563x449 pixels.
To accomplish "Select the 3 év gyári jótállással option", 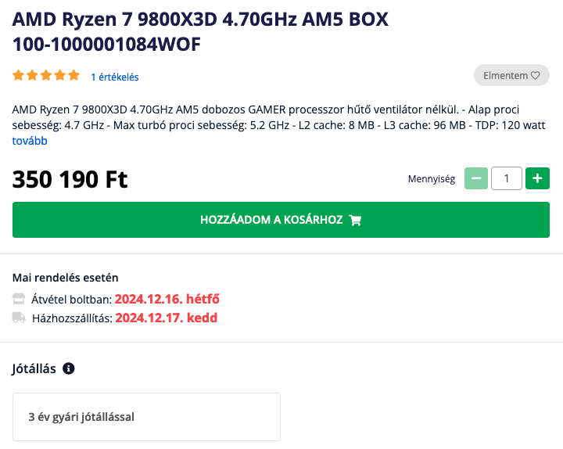I will tap(146, 417).
